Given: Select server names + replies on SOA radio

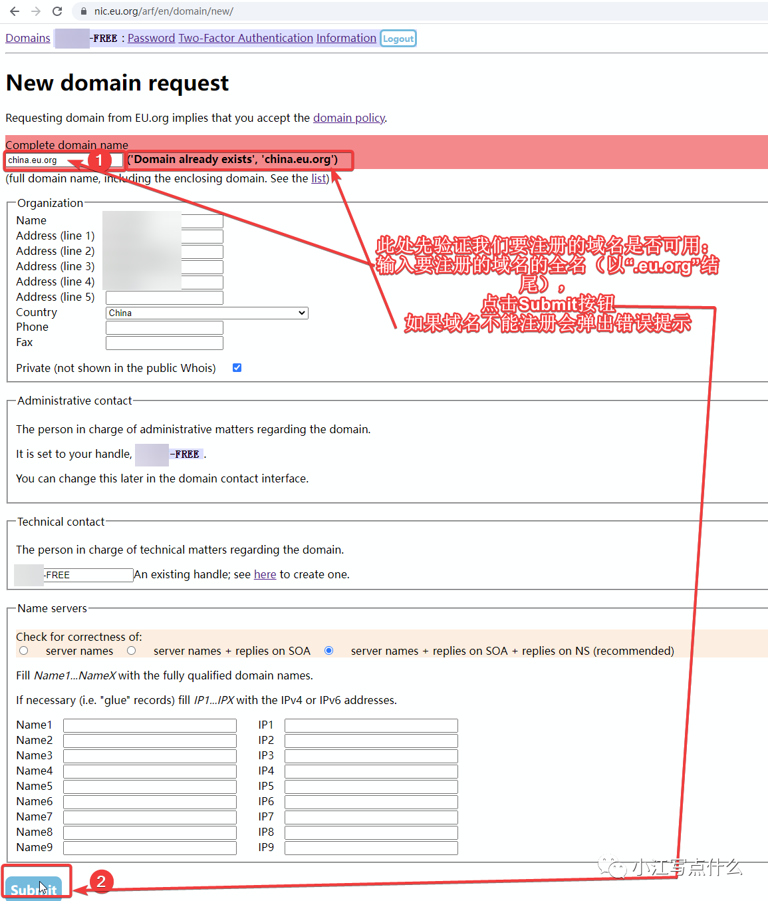Looking at the screenshot, I should coord(132,651).
